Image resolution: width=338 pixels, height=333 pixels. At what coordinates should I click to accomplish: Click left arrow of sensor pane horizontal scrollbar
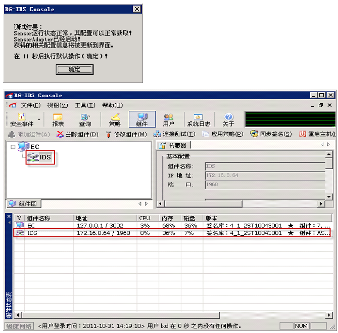click(x=160, y=203)
